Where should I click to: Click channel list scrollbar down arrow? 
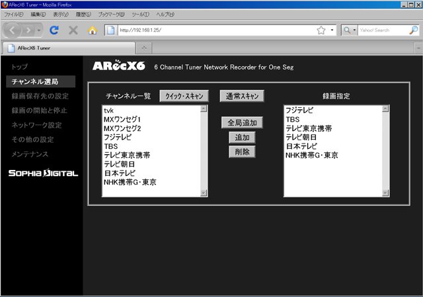coord(204,192)
